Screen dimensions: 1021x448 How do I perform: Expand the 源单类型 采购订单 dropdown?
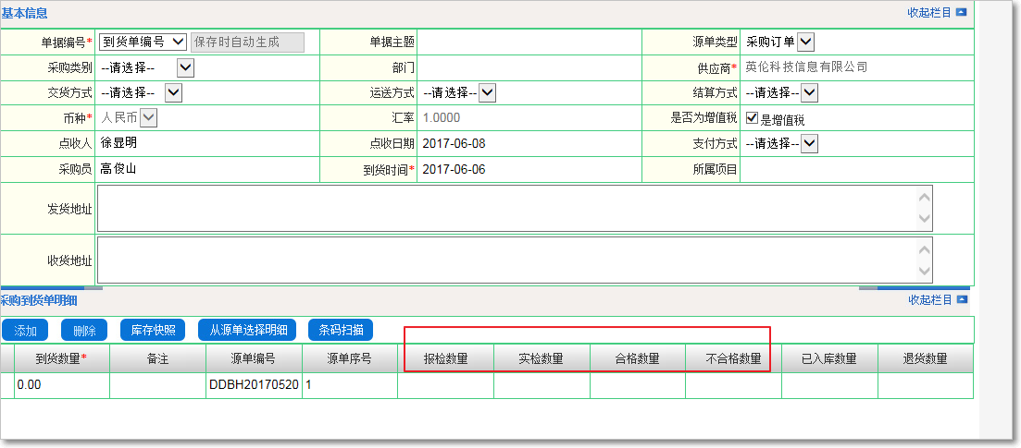pos(805,42)
